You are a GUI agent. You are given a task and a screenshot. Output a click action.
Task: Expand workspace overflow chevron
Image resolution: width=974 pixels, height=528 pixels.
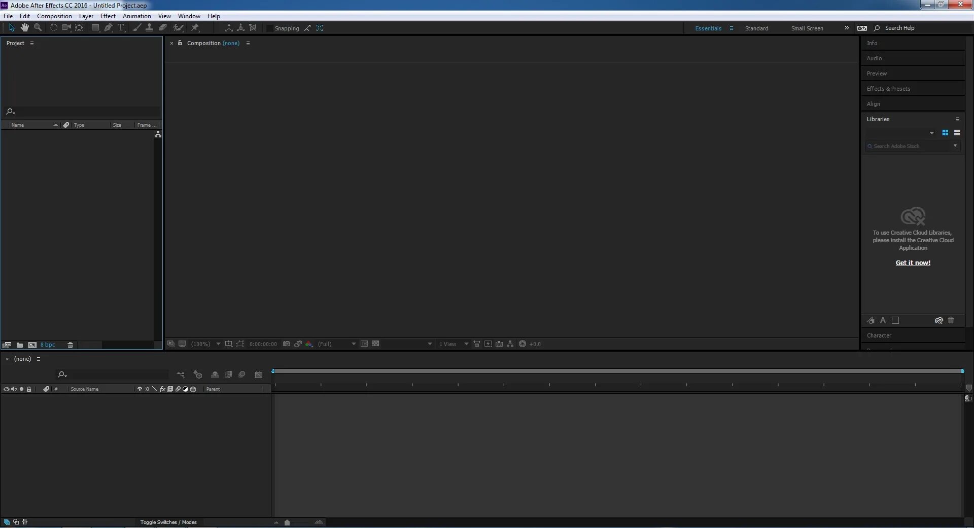coord(847,28)
